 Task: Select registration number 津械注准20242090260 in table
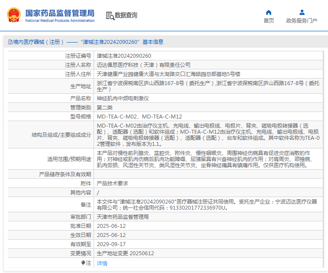click(x=124, y=56)
